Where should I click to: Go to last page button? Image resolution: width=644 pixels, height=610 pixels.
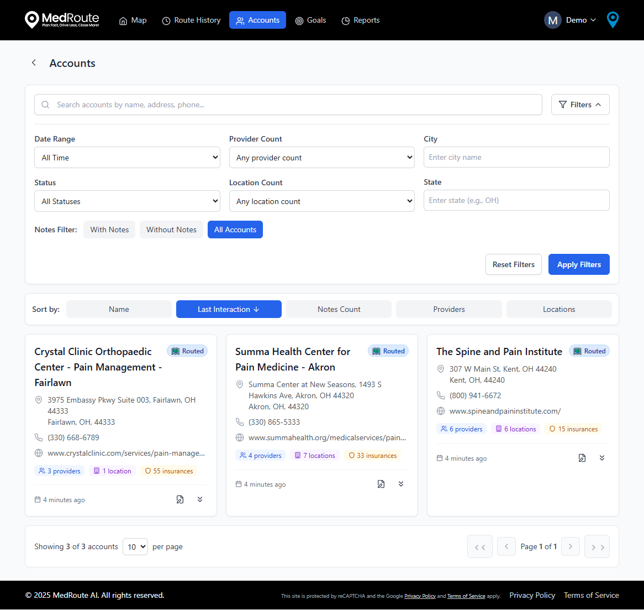pos(597,546)
